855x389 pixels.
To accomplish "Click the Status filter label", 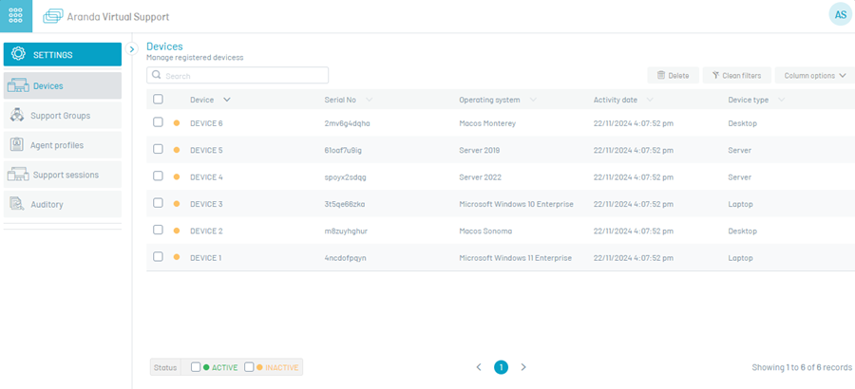I will coord(165,368).
